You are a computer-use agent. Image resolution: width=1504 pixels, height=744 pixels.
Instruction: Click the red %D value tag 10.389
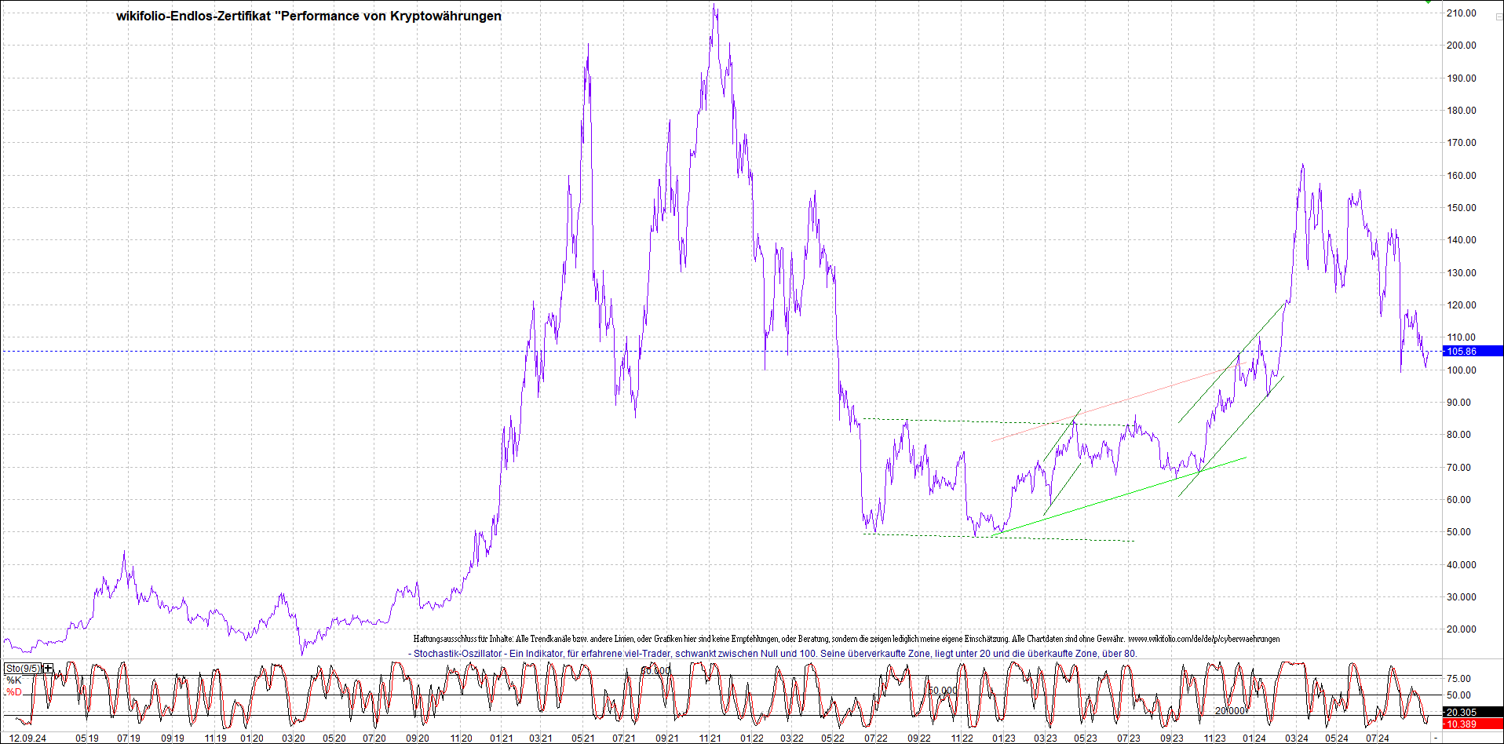pos(1473,724)
